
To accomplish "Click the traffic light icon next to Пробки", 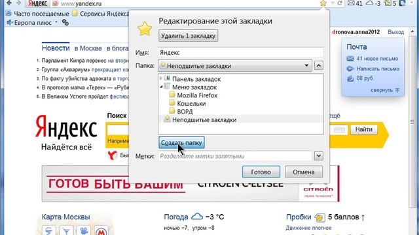I will [319, 217].
